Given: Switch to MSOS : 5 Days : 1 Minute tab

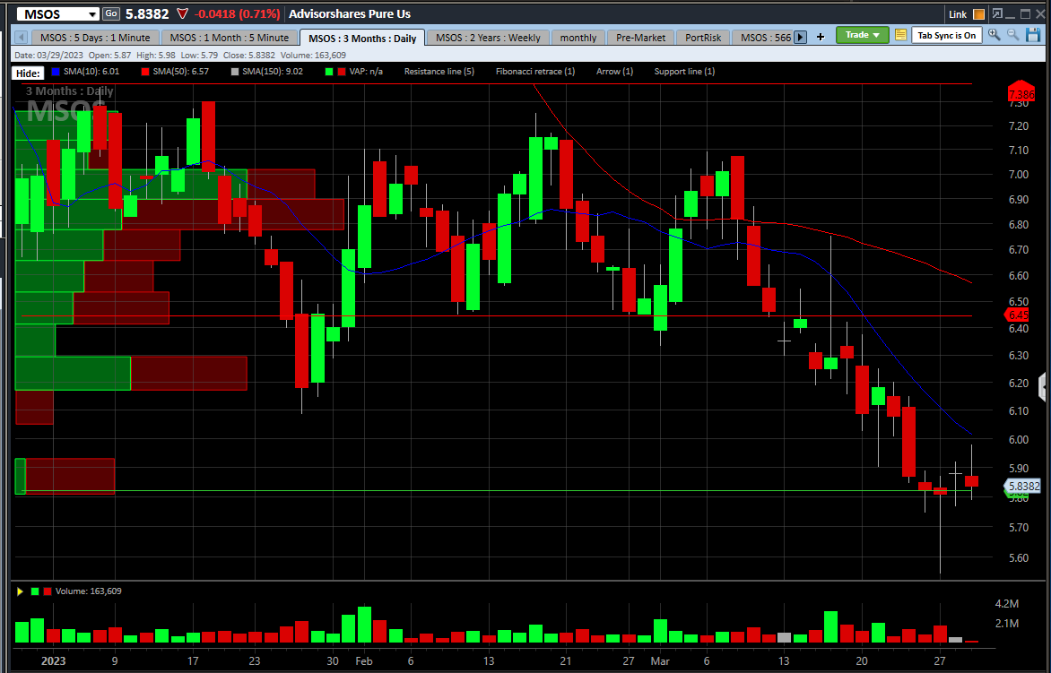Looking at the screenshot, I should [x=94, y=38].
